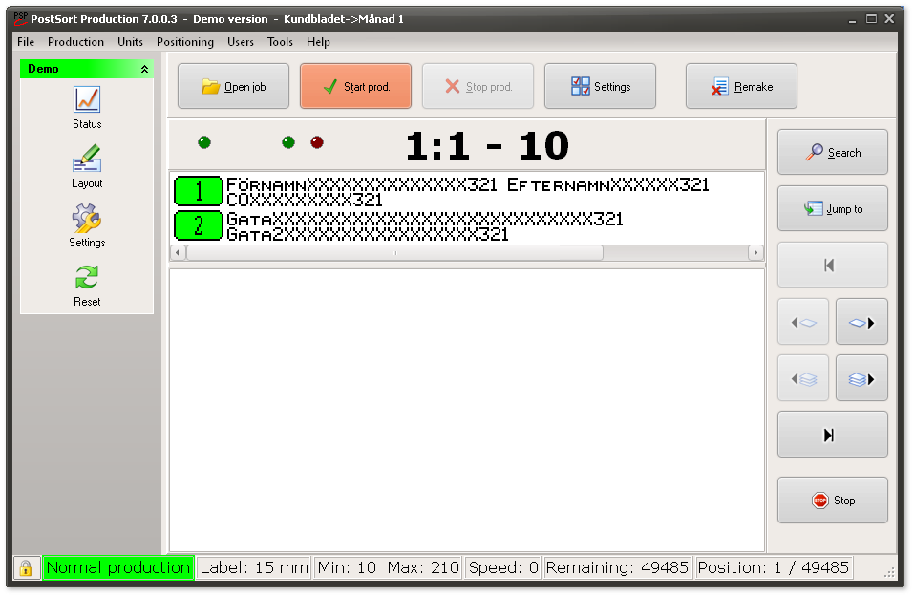Click the scrollbar right arrow
This screenshot has height=597, width=914.
[x=755, y=253]
